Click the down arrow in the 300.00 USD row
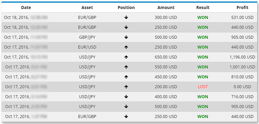259x124 pixels. click(x=126, y=17)
